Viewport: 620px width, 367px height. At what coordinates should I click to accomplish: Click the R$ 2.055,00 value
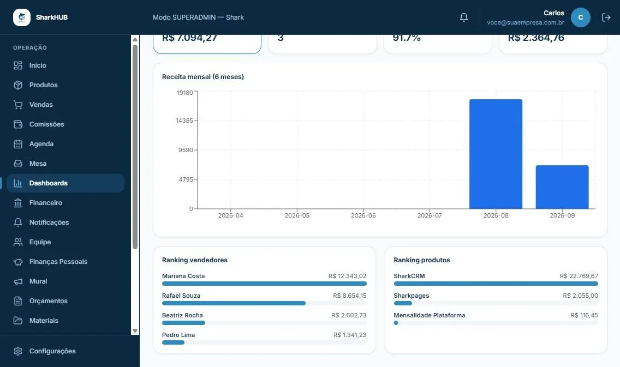point(581,296)
